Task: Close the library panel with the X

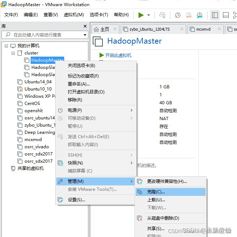Action: pos(85,26)
